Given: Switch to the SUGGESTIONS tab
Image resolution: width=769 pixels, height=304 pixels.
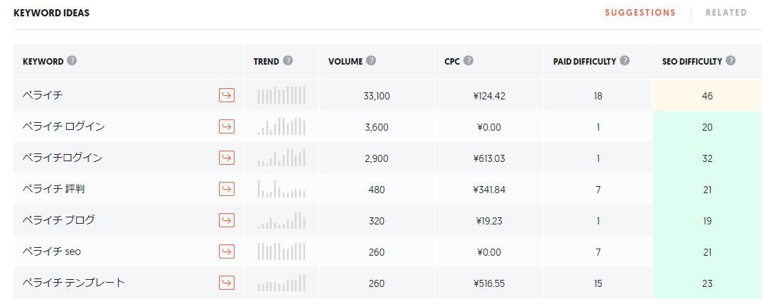Looking at the screenshot, I should (640, 13).
